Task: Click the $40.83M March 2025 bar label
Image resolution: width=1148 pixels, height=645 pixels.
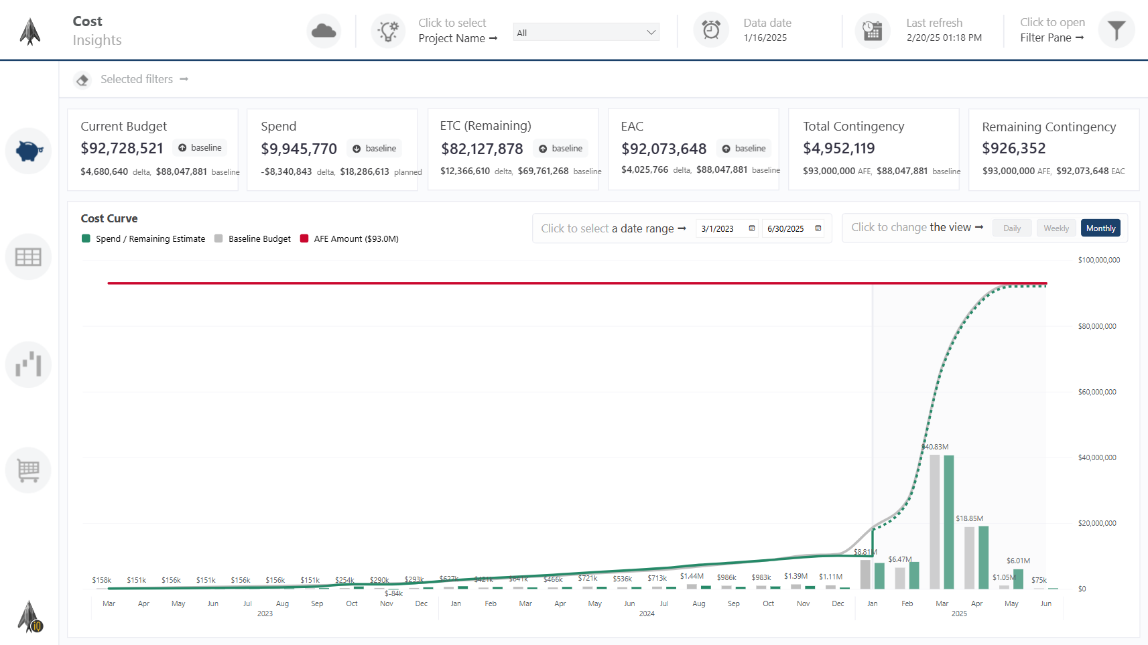Action: (935, 447)
